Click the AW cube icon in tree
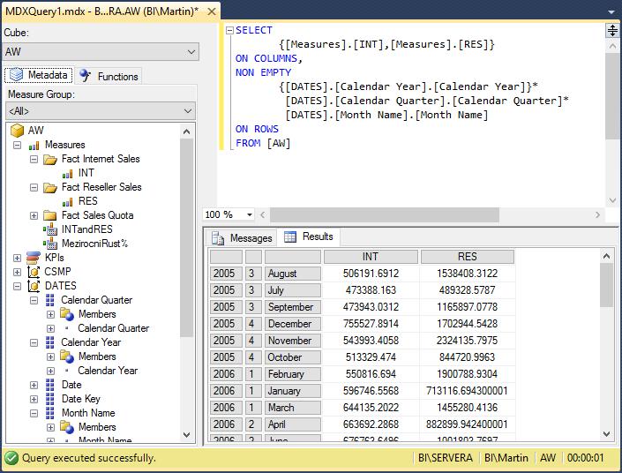Viewport: 622px width, 473px height. (17, 130)
